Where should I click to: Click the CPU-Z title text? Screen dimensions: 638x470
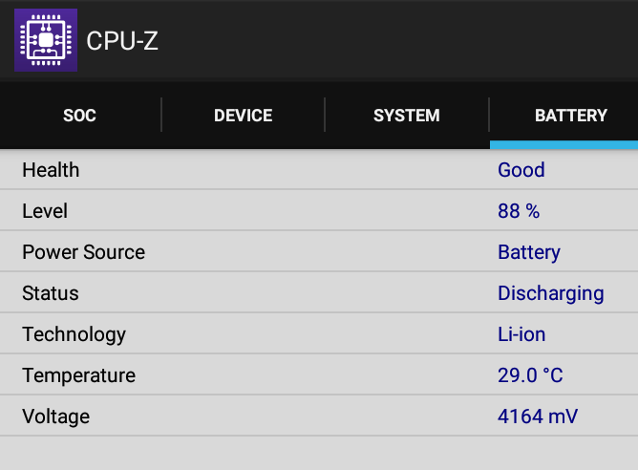click(122, 41)
